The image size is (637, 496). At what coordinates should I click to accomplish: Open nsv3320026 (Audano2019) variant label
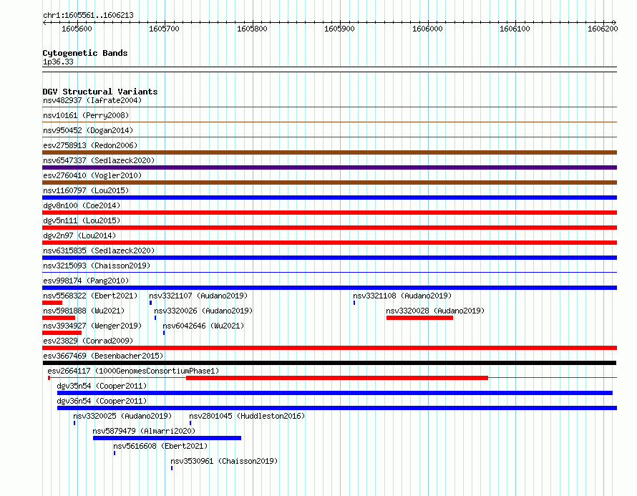point(203,311)
